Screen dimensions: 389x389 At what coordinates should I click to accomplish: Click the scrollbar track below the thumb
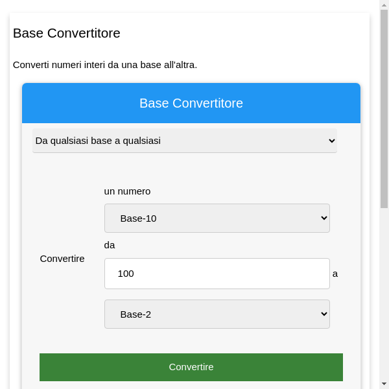click(x=384, y=292)
